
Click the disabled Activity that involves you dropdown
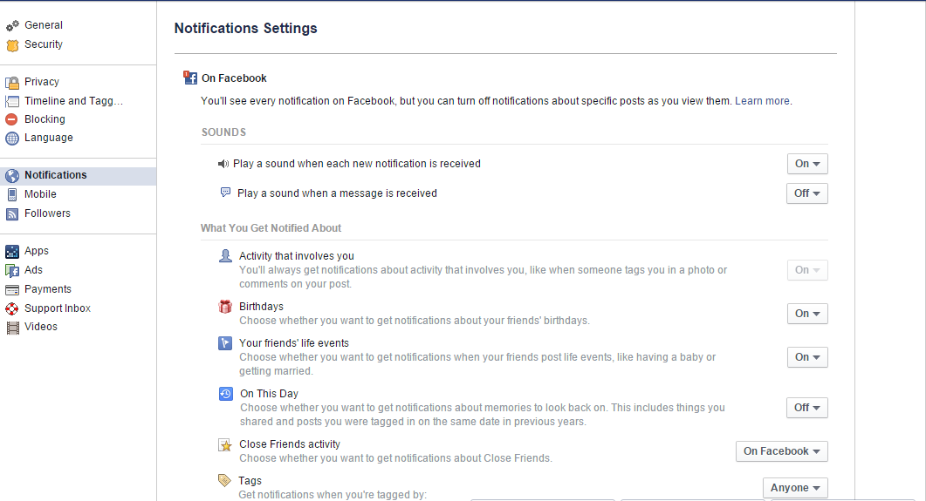[807, 270]
